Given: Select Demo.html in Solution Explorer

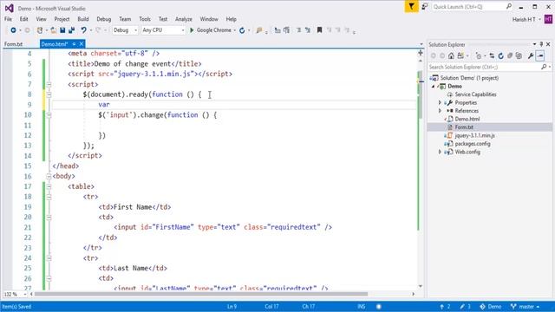Looking at the screenshot, I should tap(467, 120).
